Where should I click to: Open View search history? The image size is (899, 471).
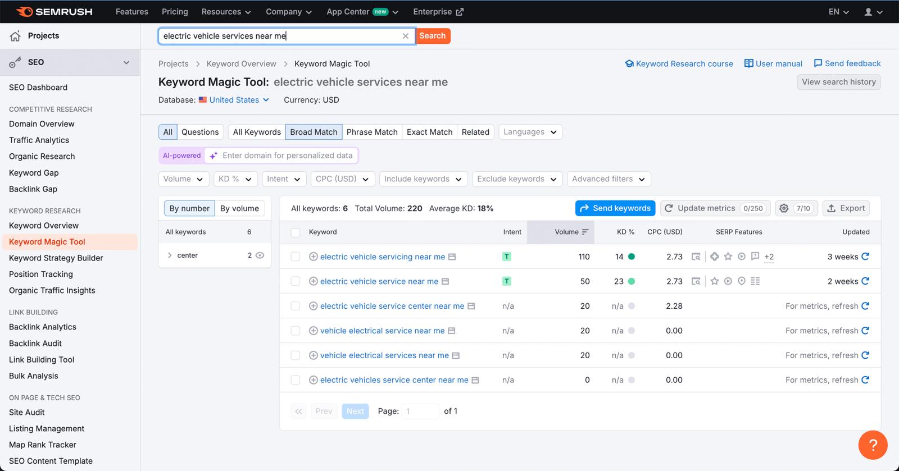pyautogui.click(x=839, y=82)
